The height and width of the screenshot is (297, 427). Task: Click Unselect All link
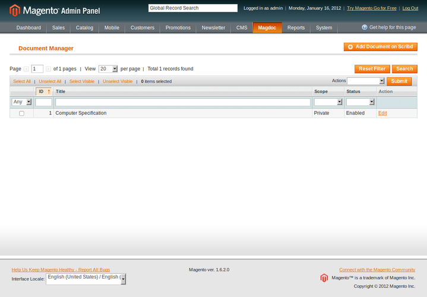50,81
